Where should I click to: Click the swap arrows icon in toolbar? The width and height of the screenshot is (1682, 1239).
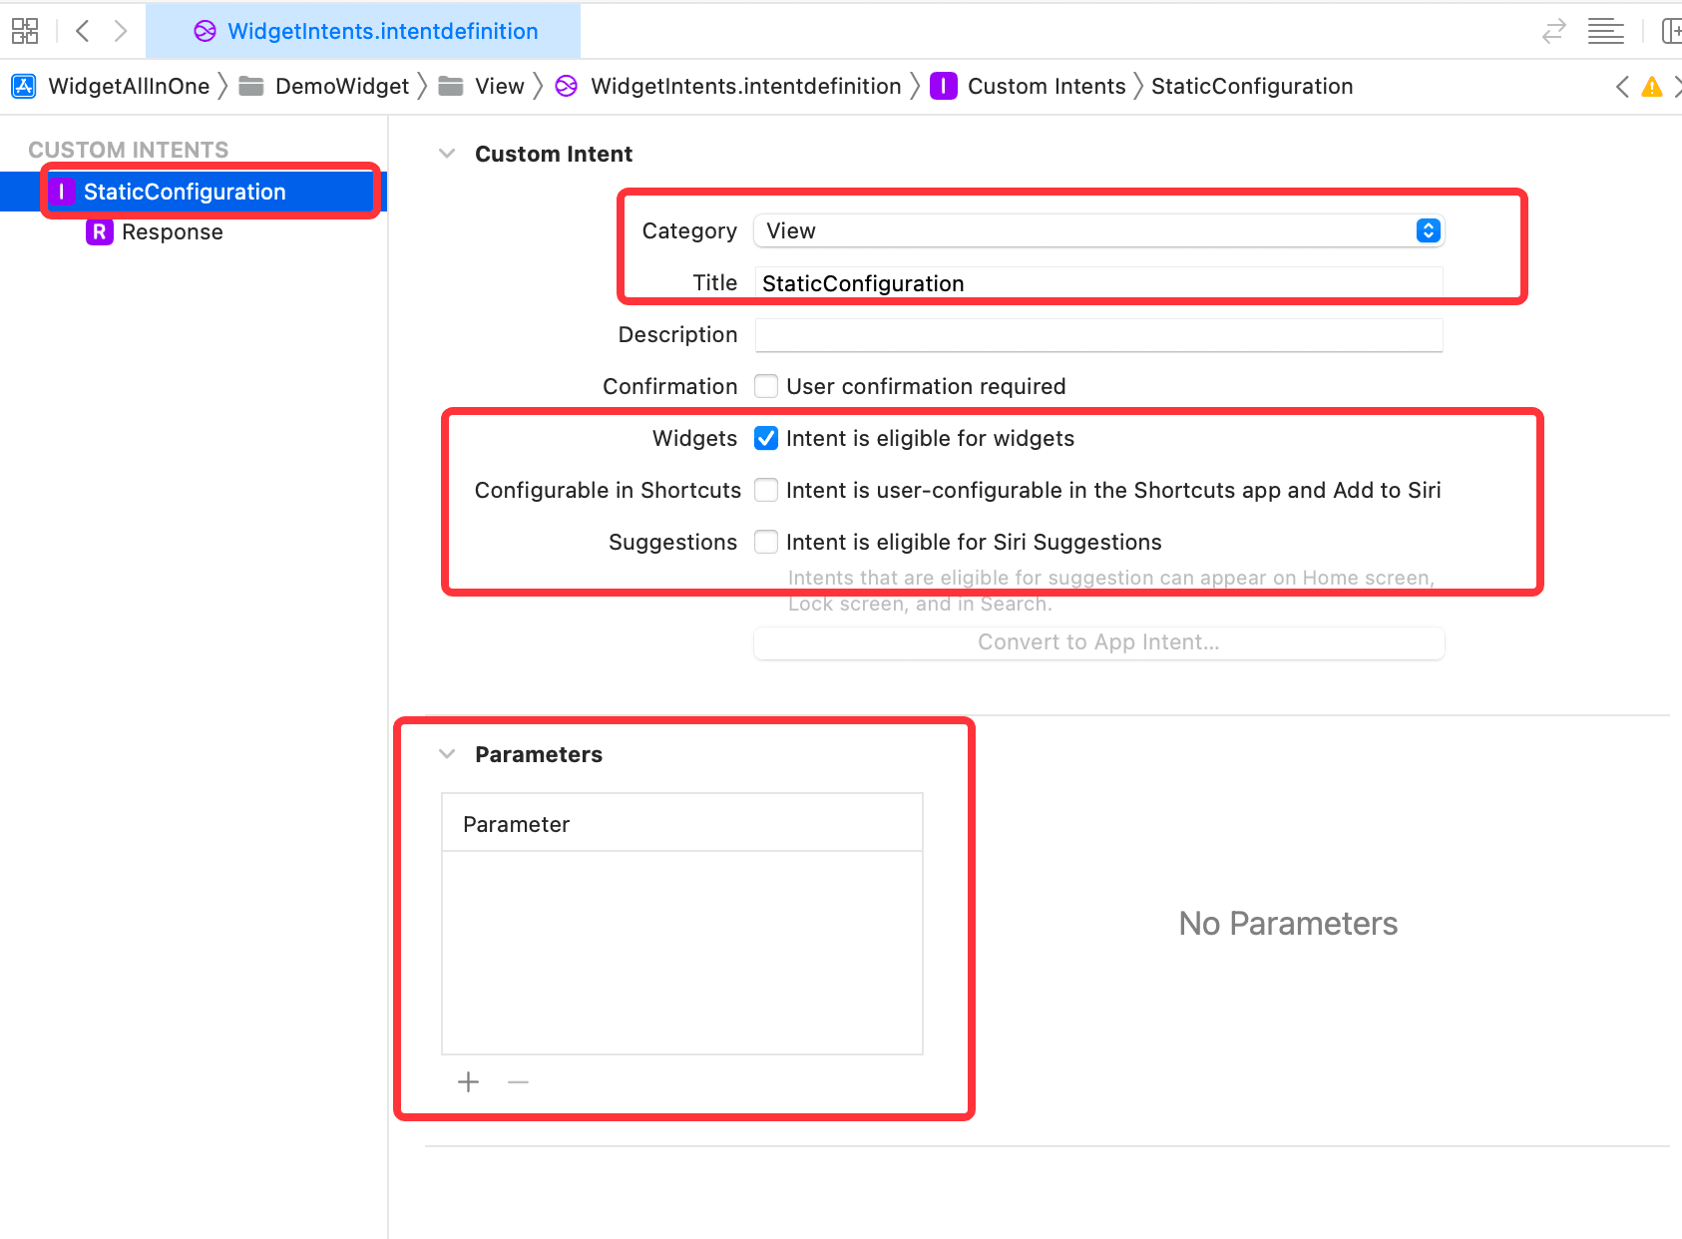(x=1553, y=31)
